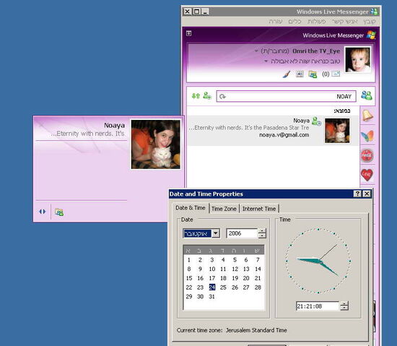Open the contact card icon next to paintbrush
The width and height of the screenshot is (397, 346).
click(300, 74)
